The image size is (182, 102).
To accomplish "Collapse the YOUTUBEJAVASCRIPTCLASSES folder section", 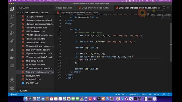I will point(34,12).
